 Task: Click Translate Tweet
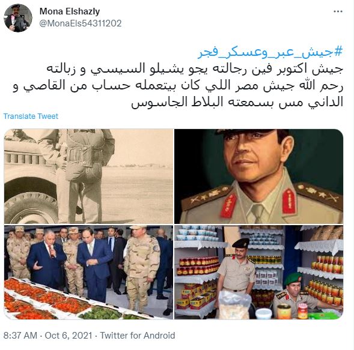tap(31, 116)
